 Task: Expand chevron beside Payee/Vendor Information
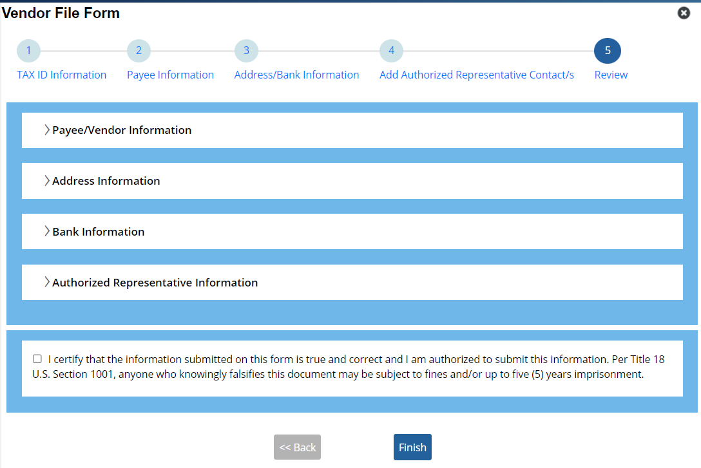point(47,130)
